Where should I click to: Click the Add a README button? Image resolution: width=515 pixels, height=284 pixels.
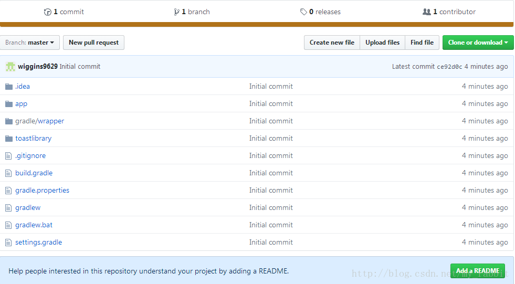[x=478, y=271]
